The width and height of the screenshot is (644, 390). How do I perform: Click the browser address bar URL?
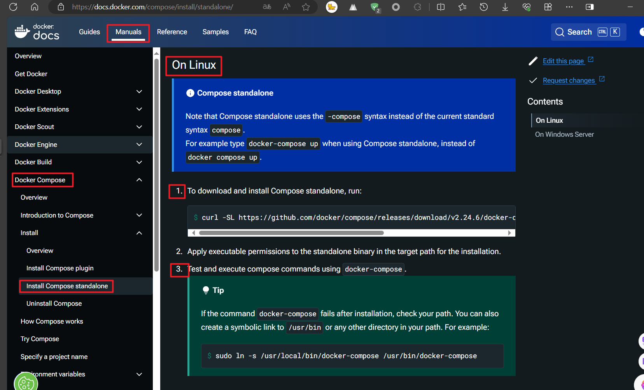pyautogui.click(x=152, y=7)
